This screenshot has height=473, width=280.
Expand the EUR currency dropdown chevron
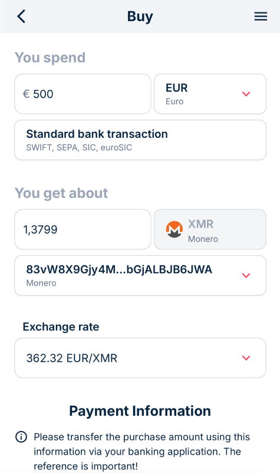246,94
